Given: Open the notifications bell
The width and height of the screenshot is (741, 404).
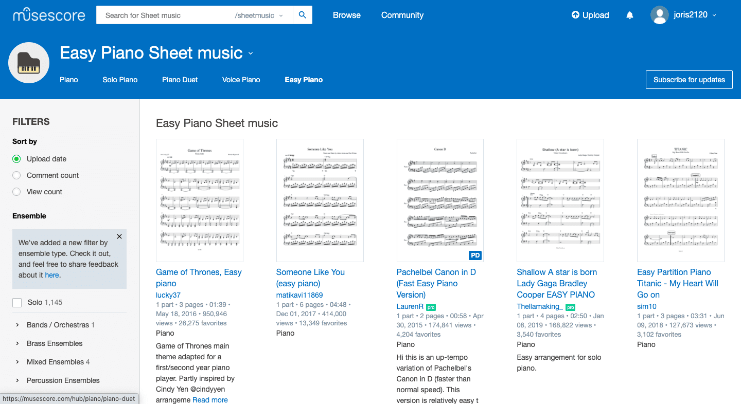Looking at the screenshot, I should [630, 15].
